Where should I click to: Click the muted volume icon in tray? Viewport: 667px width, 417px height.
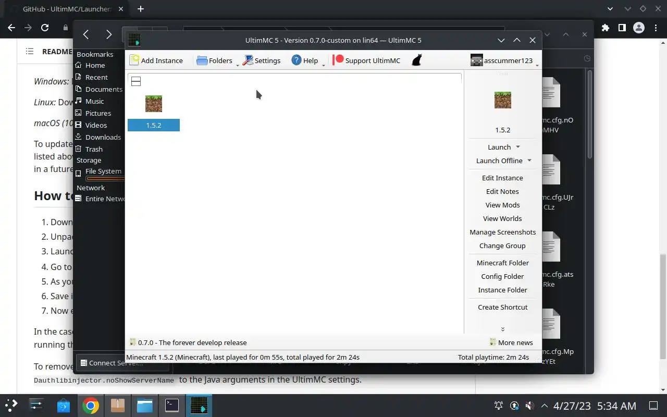coord(529,406)
